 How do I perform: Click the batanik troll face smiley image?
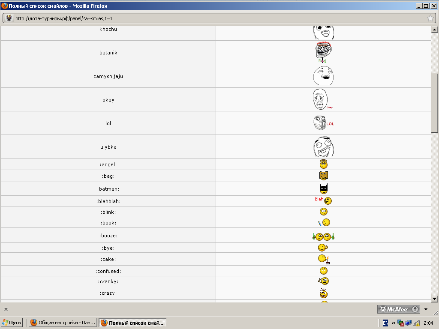(323, 52)
